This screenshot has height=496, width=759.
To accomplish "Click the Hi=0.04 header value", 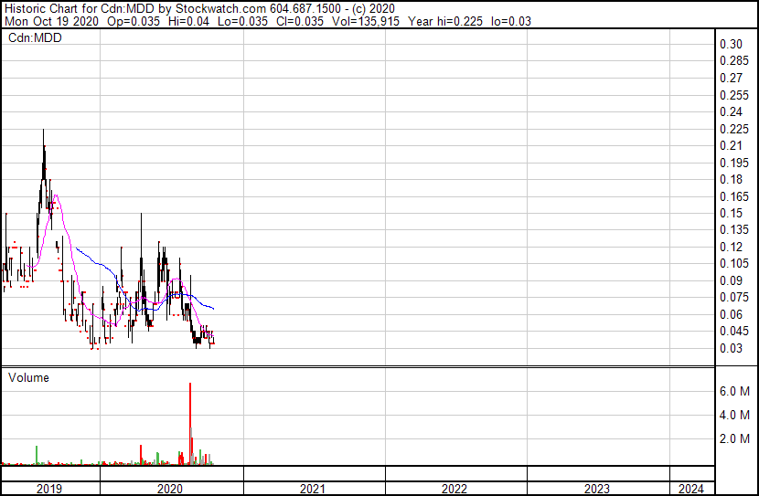I will (188, 21).
